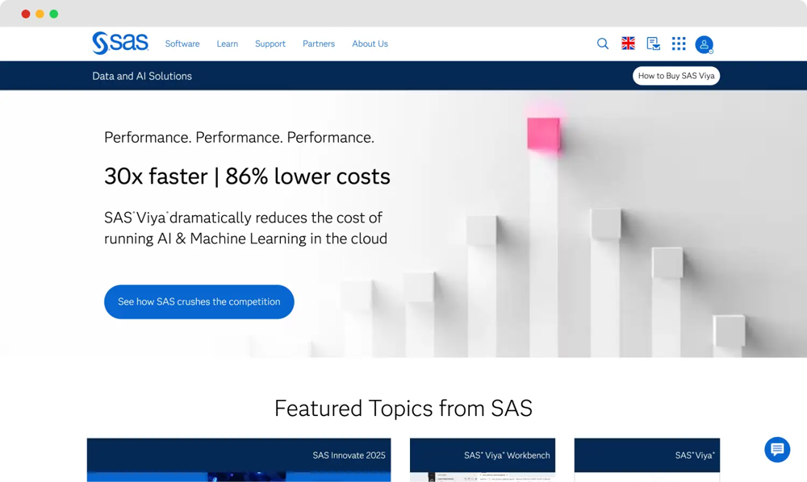Launch the chat widget bubble
This screenshot has width=807, height=482.
(x=776, y=449)
